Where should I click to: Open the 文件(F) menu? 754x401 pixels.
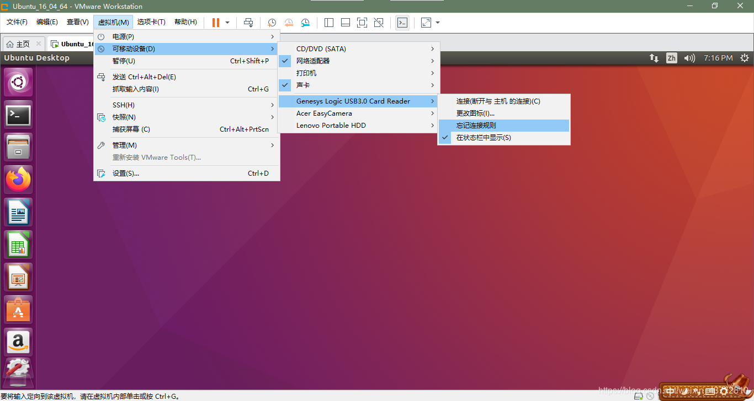(x=17, y=22)
